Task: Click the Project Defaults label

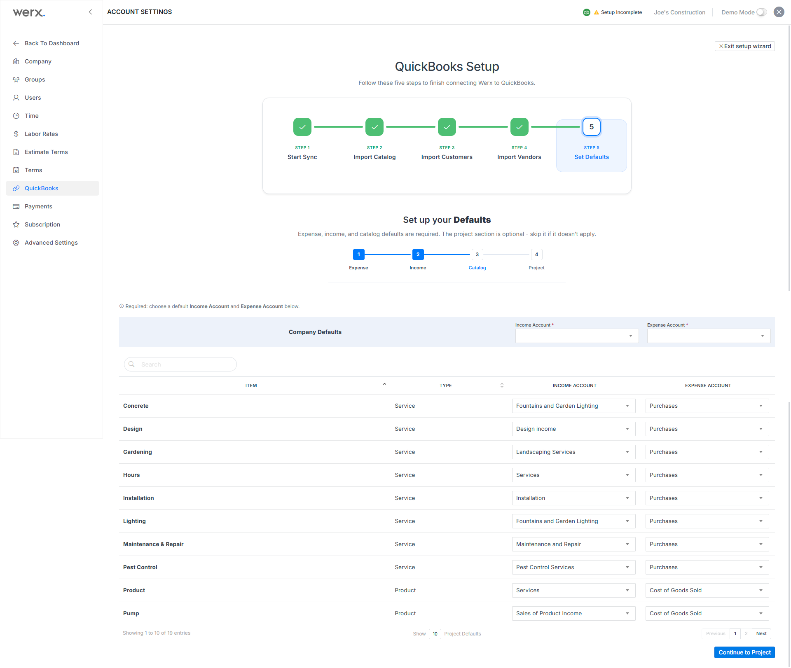Action: click(463, 634)
